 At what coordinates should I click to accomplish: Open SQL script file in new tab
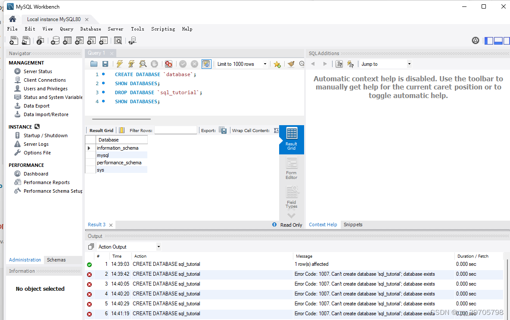(x=26, y=40)
